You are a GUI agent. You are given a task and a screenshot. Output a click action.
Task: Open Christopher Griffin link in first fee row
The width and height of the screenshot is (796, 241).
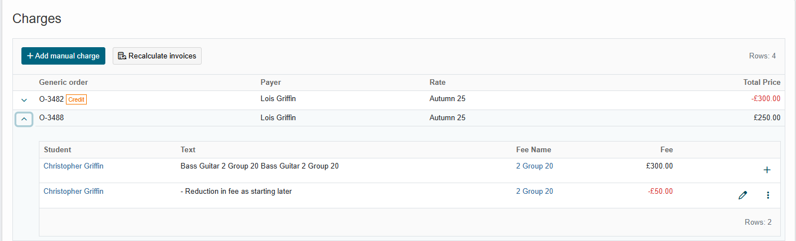click(73, 166)
